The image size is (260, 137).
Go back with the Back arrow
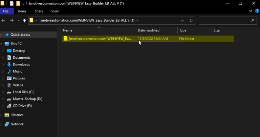3,21
